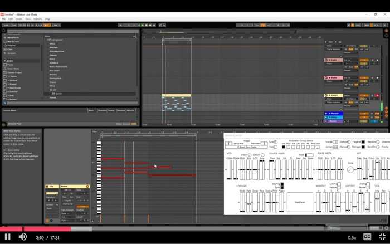Open the Options menu
Image resolution: width=390 pixels, height=244 pixels.
point(38,19)
